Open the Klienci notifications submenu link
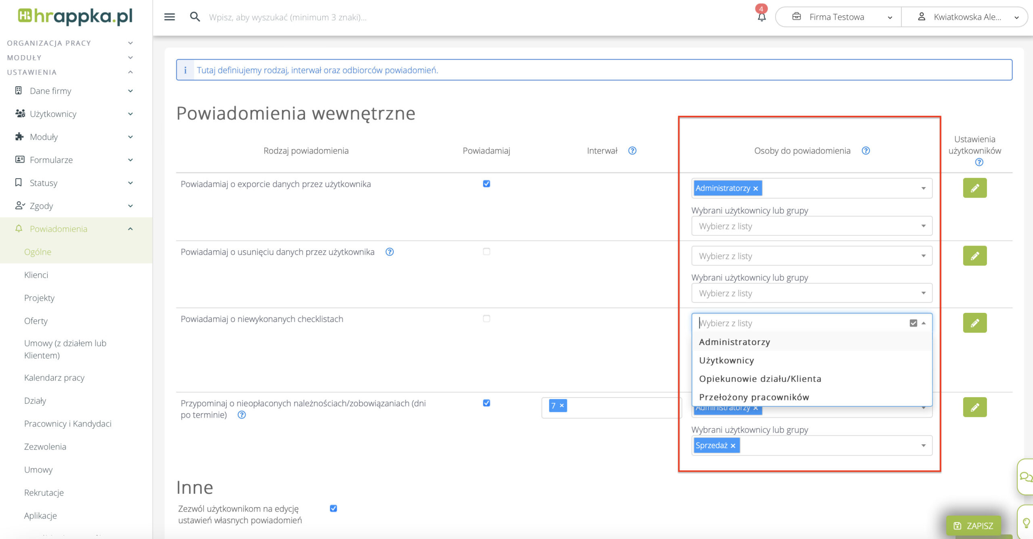The image size is (1033, 539). point(36,275)
